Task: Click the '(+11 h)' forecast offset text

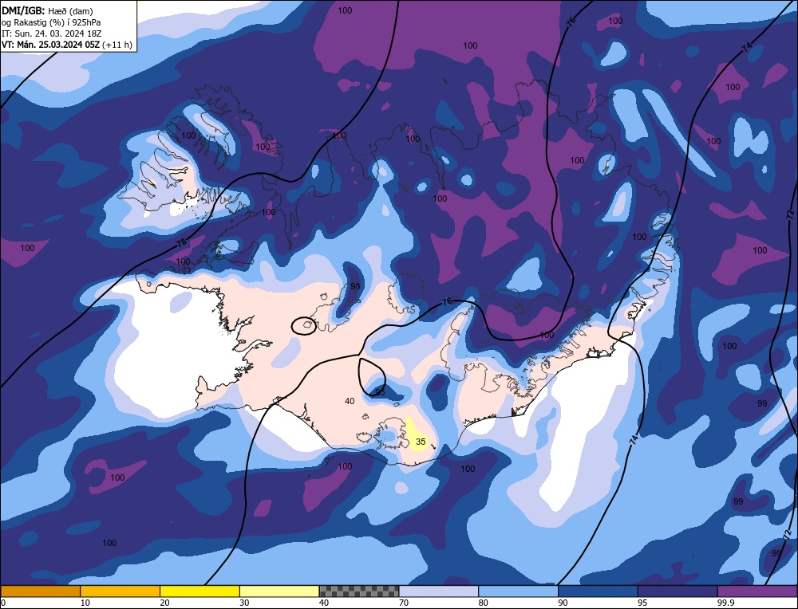Action: [117, 45]
